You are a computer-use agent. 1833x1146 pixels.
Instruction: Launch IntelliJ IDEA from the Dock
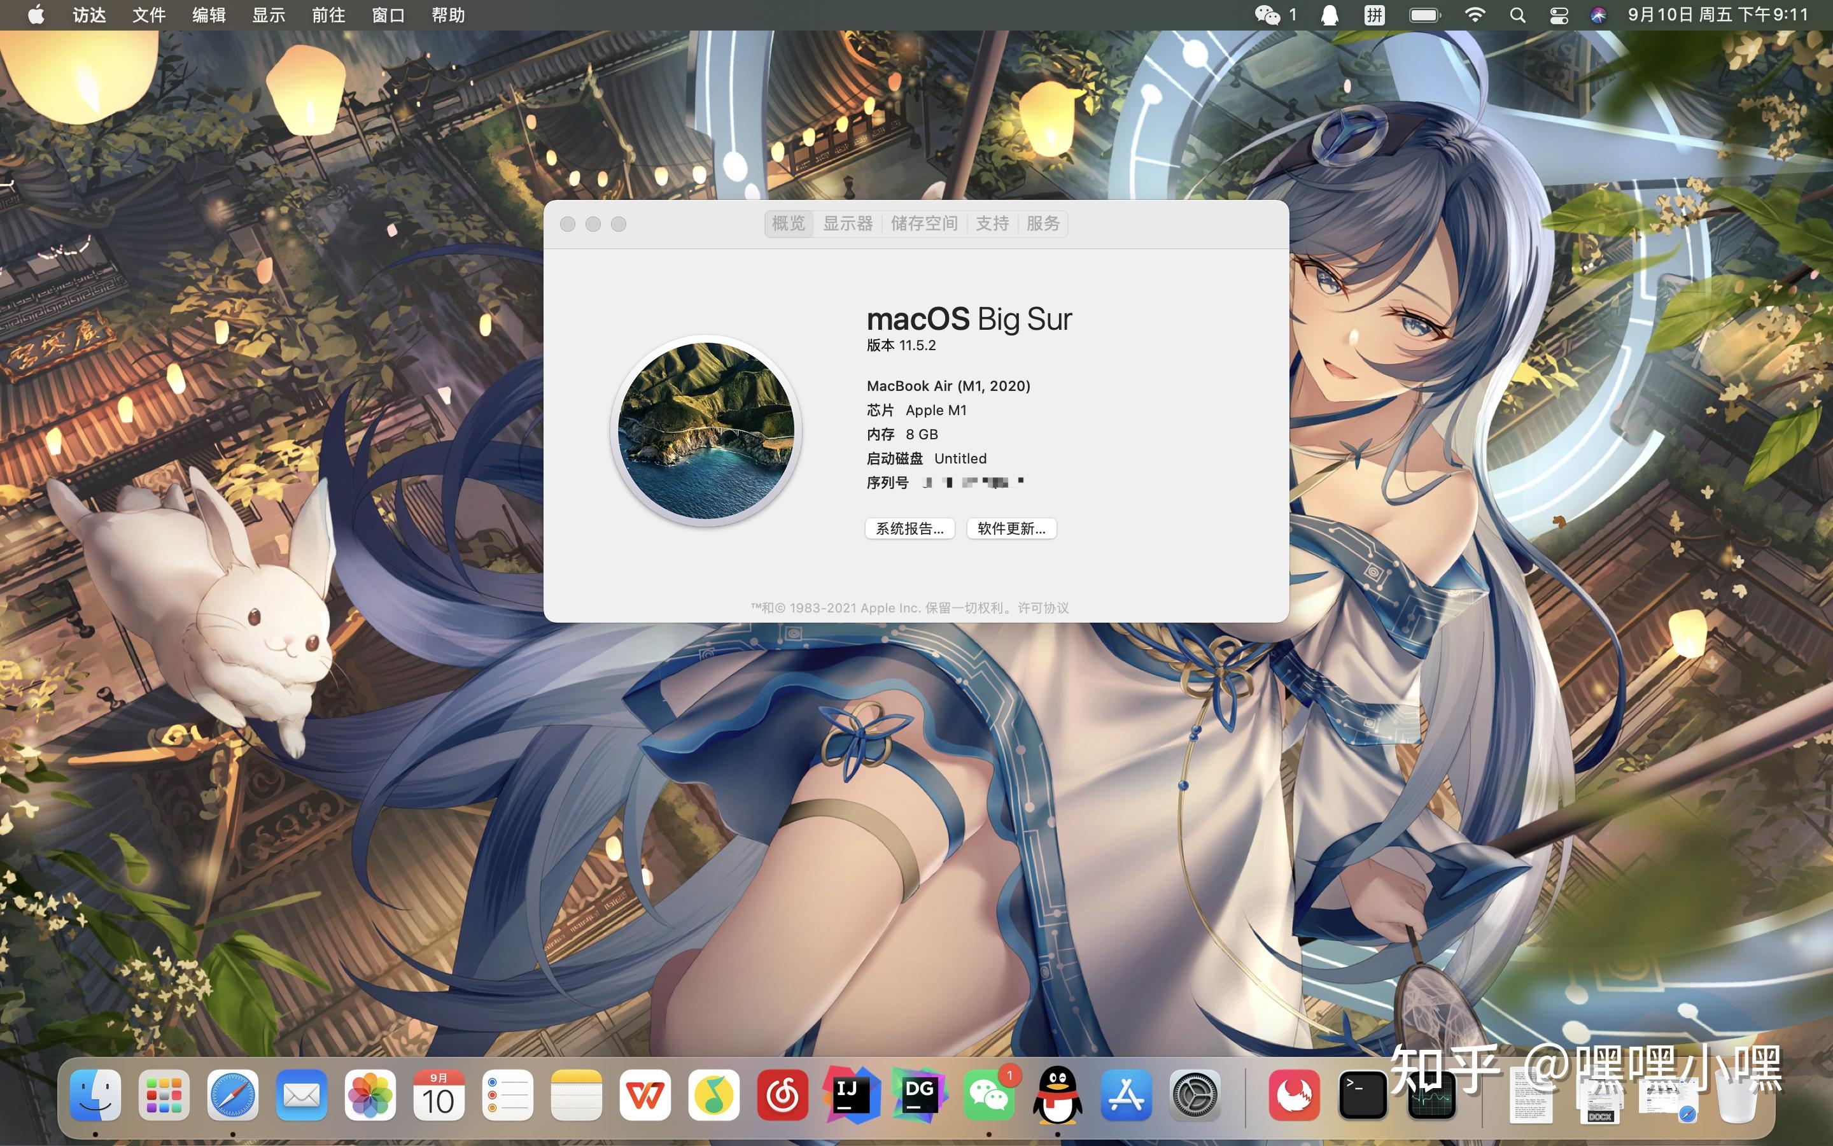coord(852,1094)
